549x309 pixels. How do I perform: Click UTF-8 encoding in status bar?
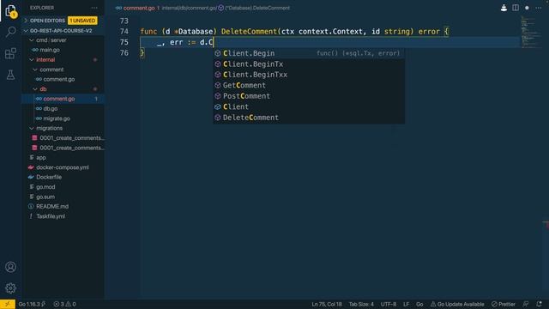pos(389,304)
